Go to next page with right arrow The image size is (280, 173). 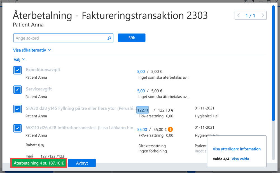(x=263, y=15)
